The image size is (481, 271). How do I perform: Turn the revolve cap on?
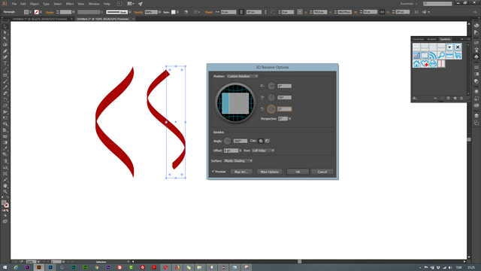261,141
